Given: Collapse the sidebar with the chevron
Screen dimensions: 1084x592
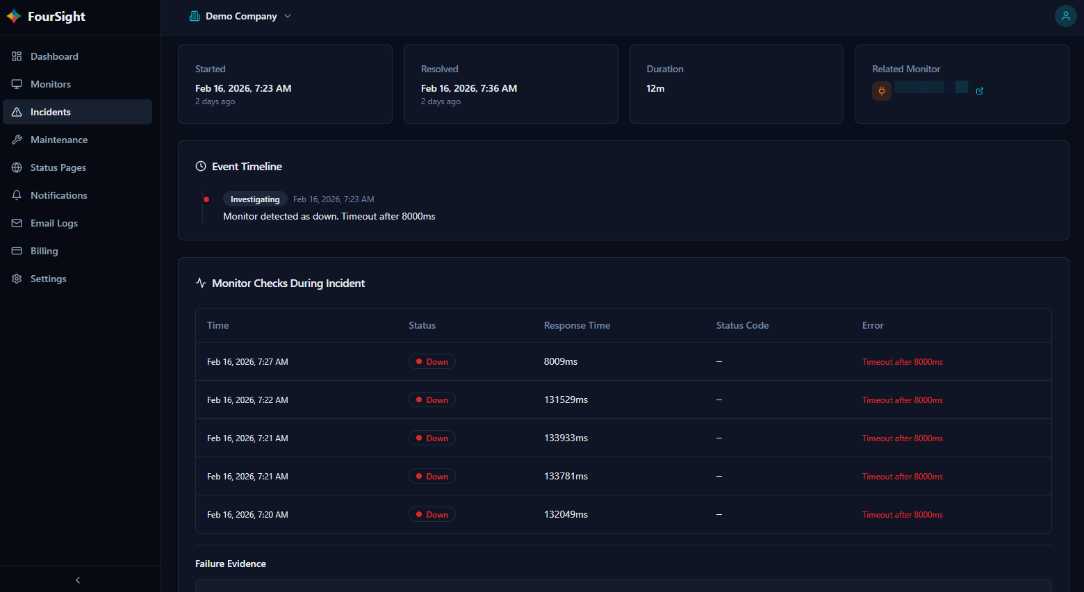Looking at the screenshot, I should click(x=77, y=579).
